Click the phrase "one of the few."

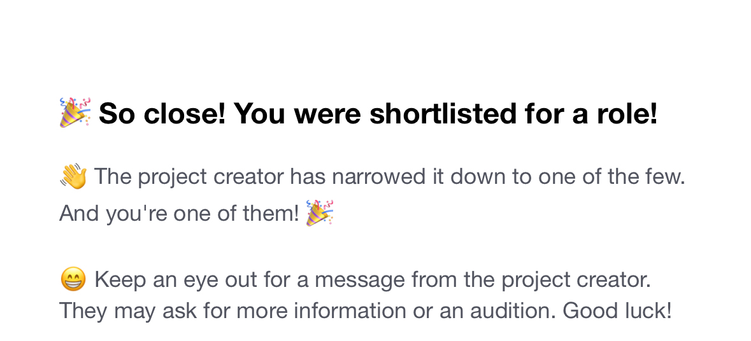pos(612,177)
